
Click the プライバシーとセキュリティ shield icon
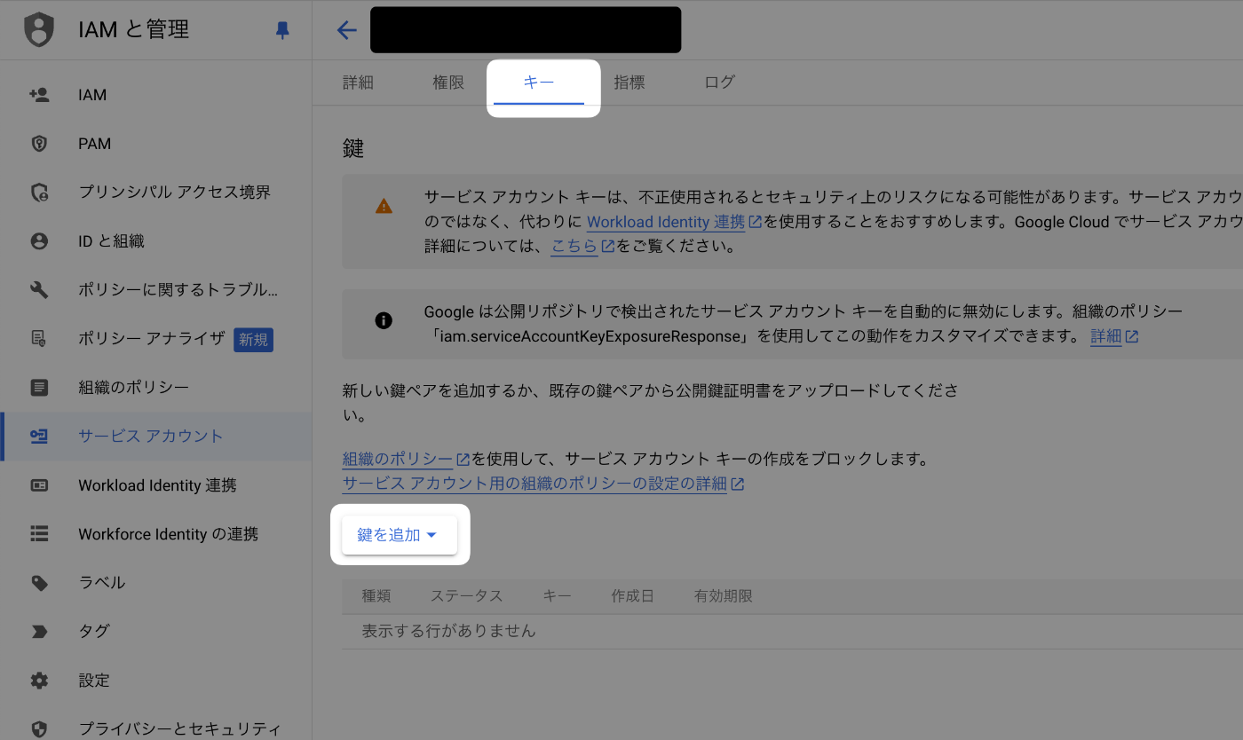tap(39, 729)
